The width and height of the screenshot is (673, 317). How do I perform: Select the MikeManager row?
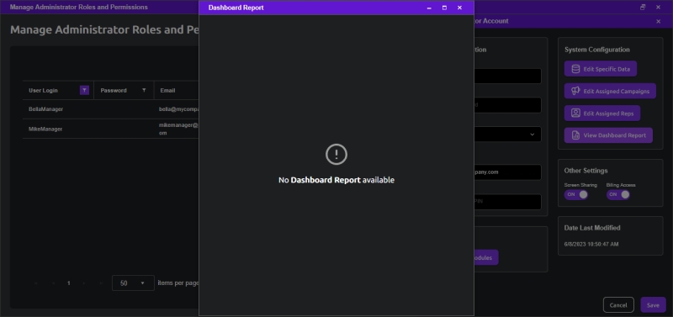pos(111,129)
